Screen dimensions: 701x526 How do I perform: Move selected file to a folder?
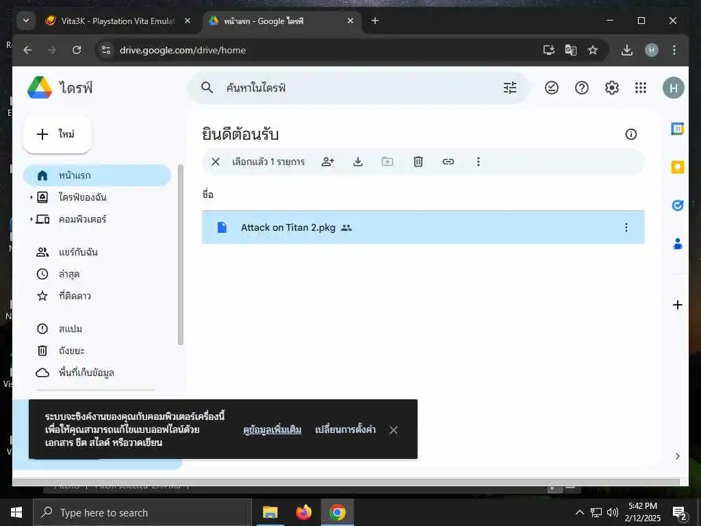tap(387, 162)
